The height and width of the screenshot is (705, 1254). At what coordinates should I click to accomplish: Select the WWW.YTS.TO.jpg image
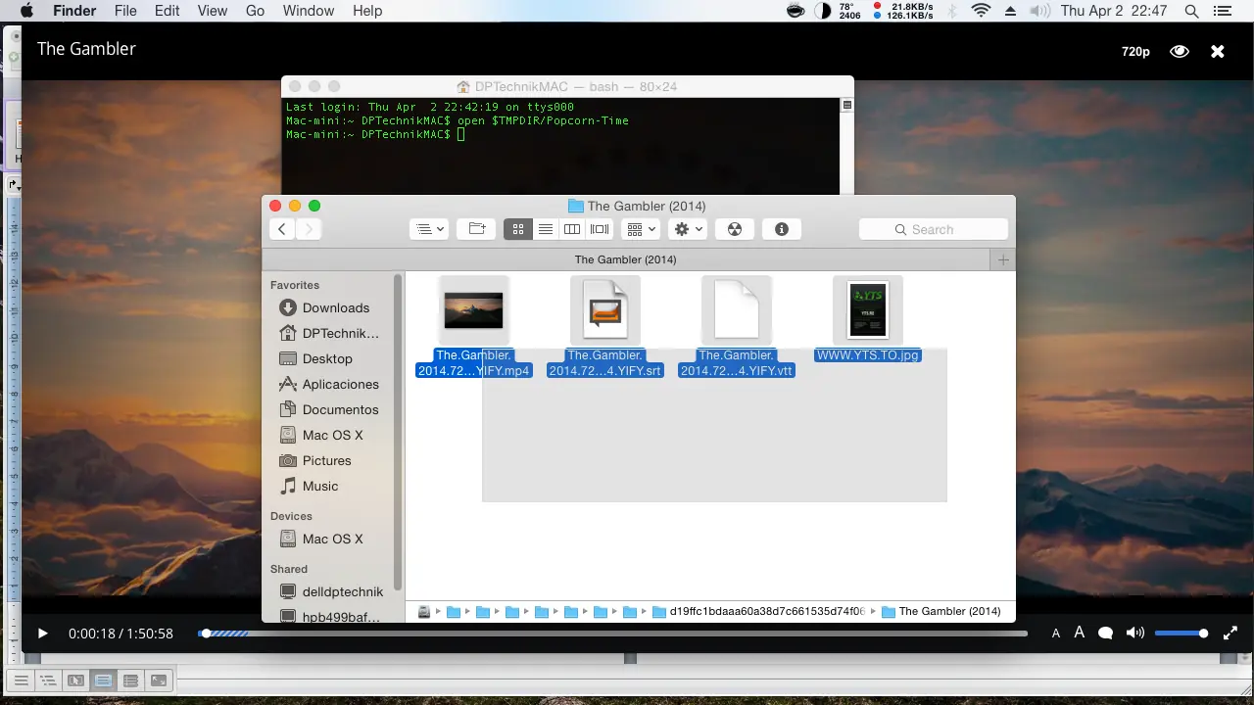(x=867, y=310)
